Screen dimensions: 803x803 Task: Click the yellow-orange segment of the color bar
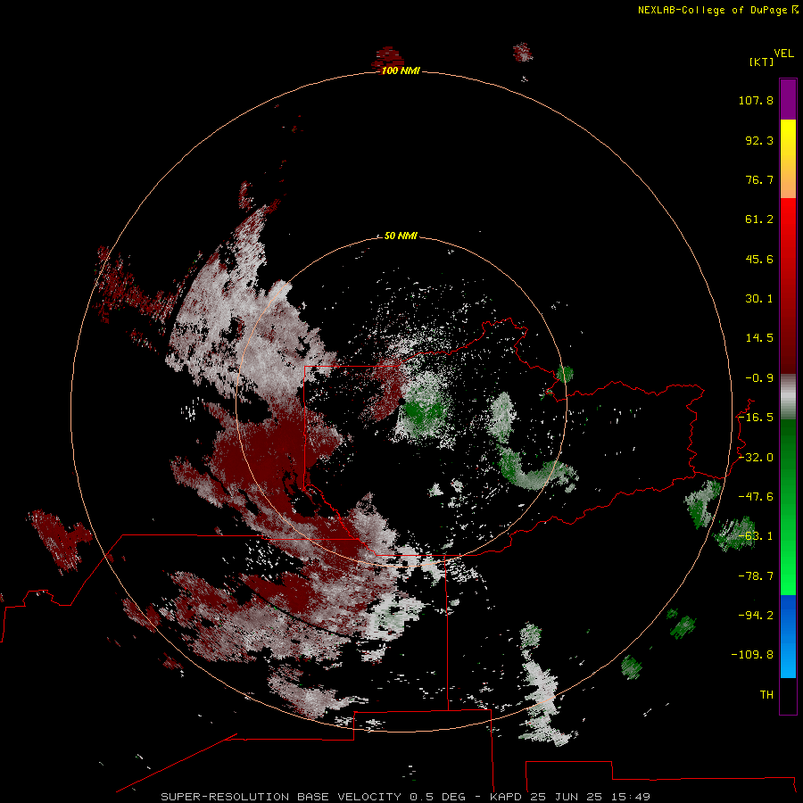pos(788,159)
